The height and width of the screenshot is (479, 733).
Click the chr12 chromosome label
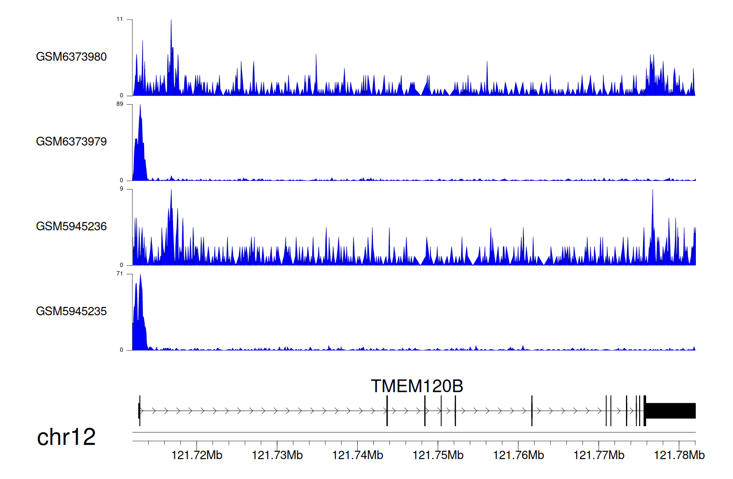pyautogui.click(x=66, y=437)
